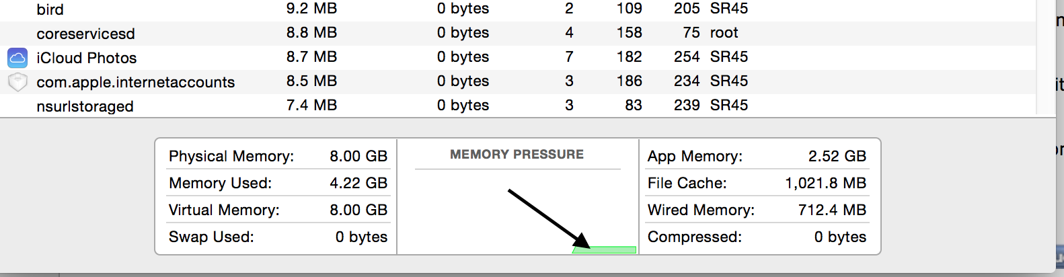Click the File Cache 1,021.8 MB row

pos(757,183)
